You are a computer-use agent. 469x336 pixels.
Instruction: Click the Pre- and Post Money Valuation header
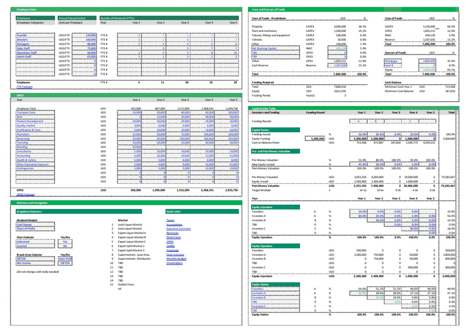pyautogui.click(x=276, y=151)
